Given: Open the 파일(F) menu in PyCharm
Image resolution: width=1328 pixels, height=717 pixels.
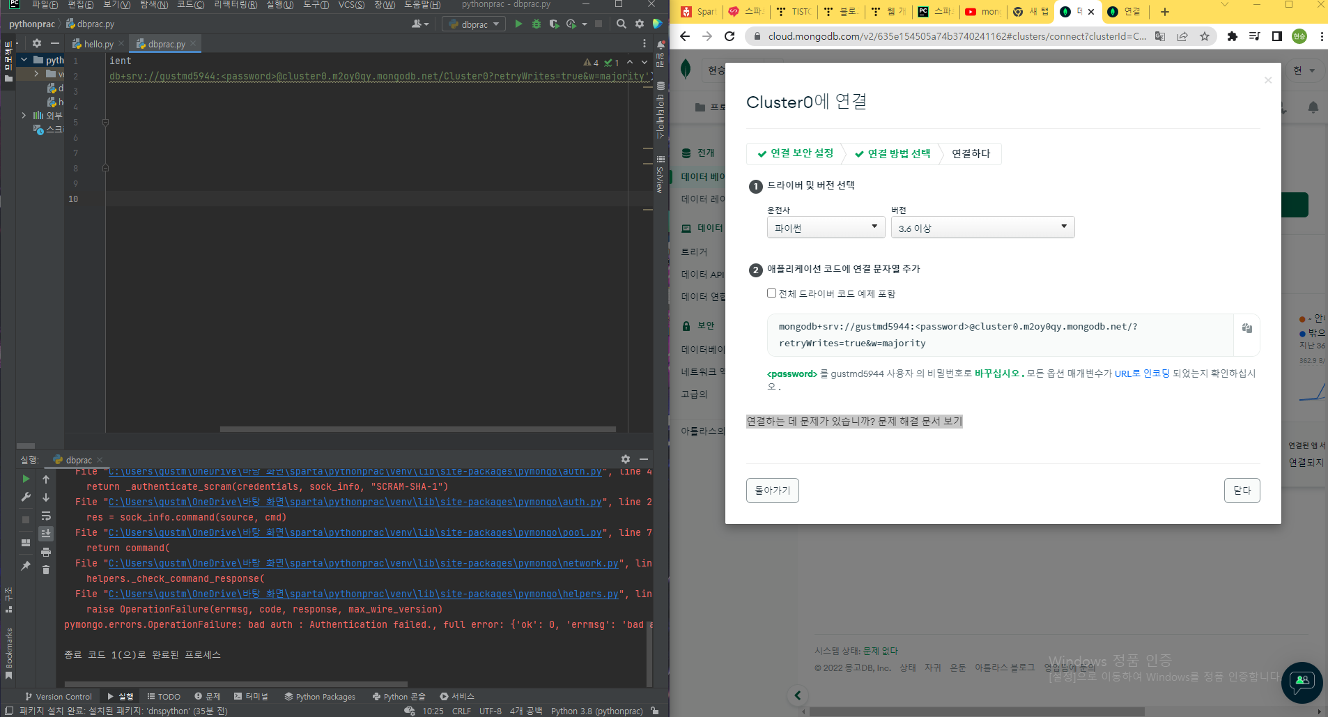Looking at the screenshot, I should click(45, 5).
